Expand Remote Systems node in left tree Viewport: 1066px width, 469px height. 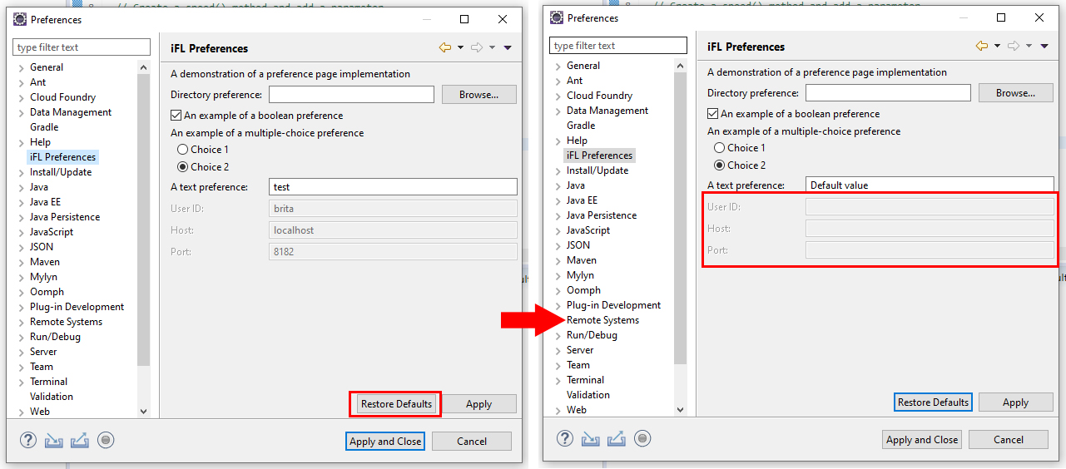point(22,322)
